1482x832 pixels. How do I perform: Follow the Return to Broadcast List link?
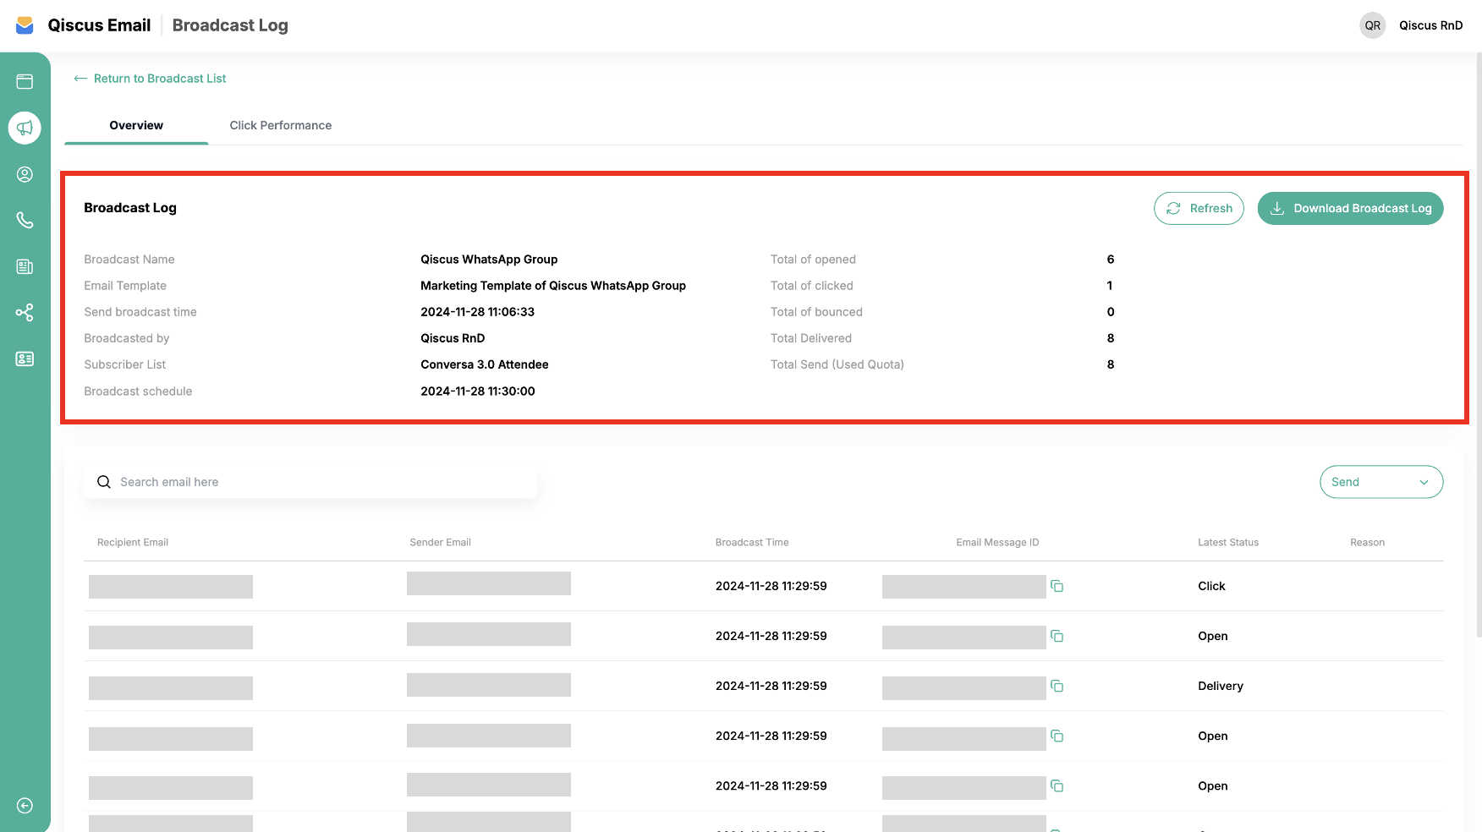point(160,79)
